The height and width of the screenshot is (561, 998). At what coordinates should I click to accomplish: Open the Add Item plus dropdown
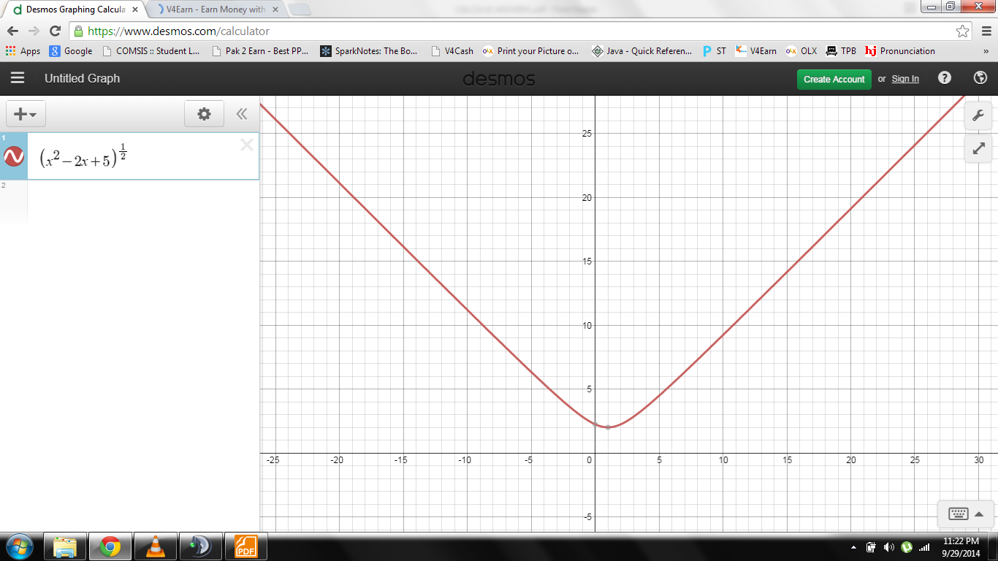[x=26, y=114]
